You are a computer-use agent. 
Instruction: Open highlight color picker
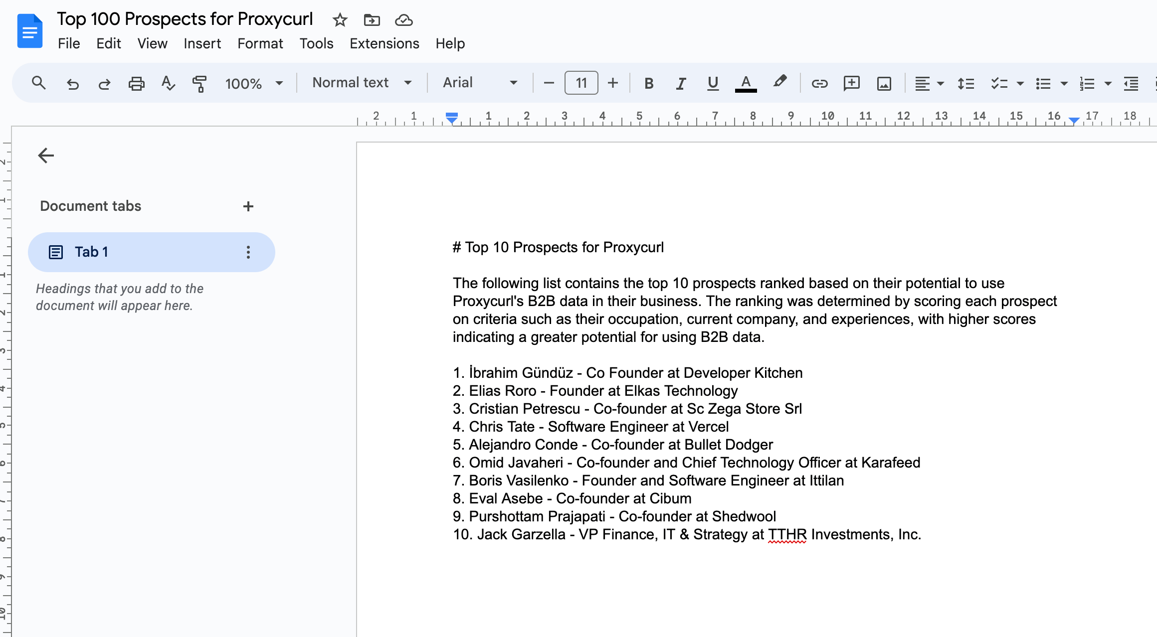click(779, 82)
